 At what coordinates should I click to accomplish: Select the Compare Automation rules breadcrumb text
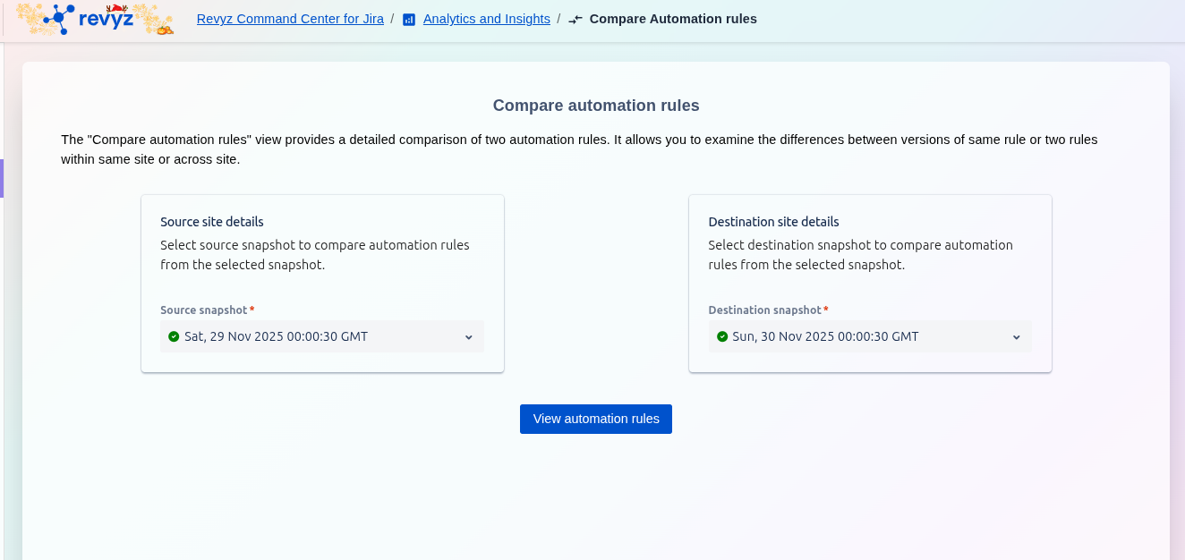[673, 19]
